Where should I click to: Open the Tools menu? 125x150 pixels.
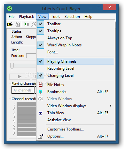55,17
